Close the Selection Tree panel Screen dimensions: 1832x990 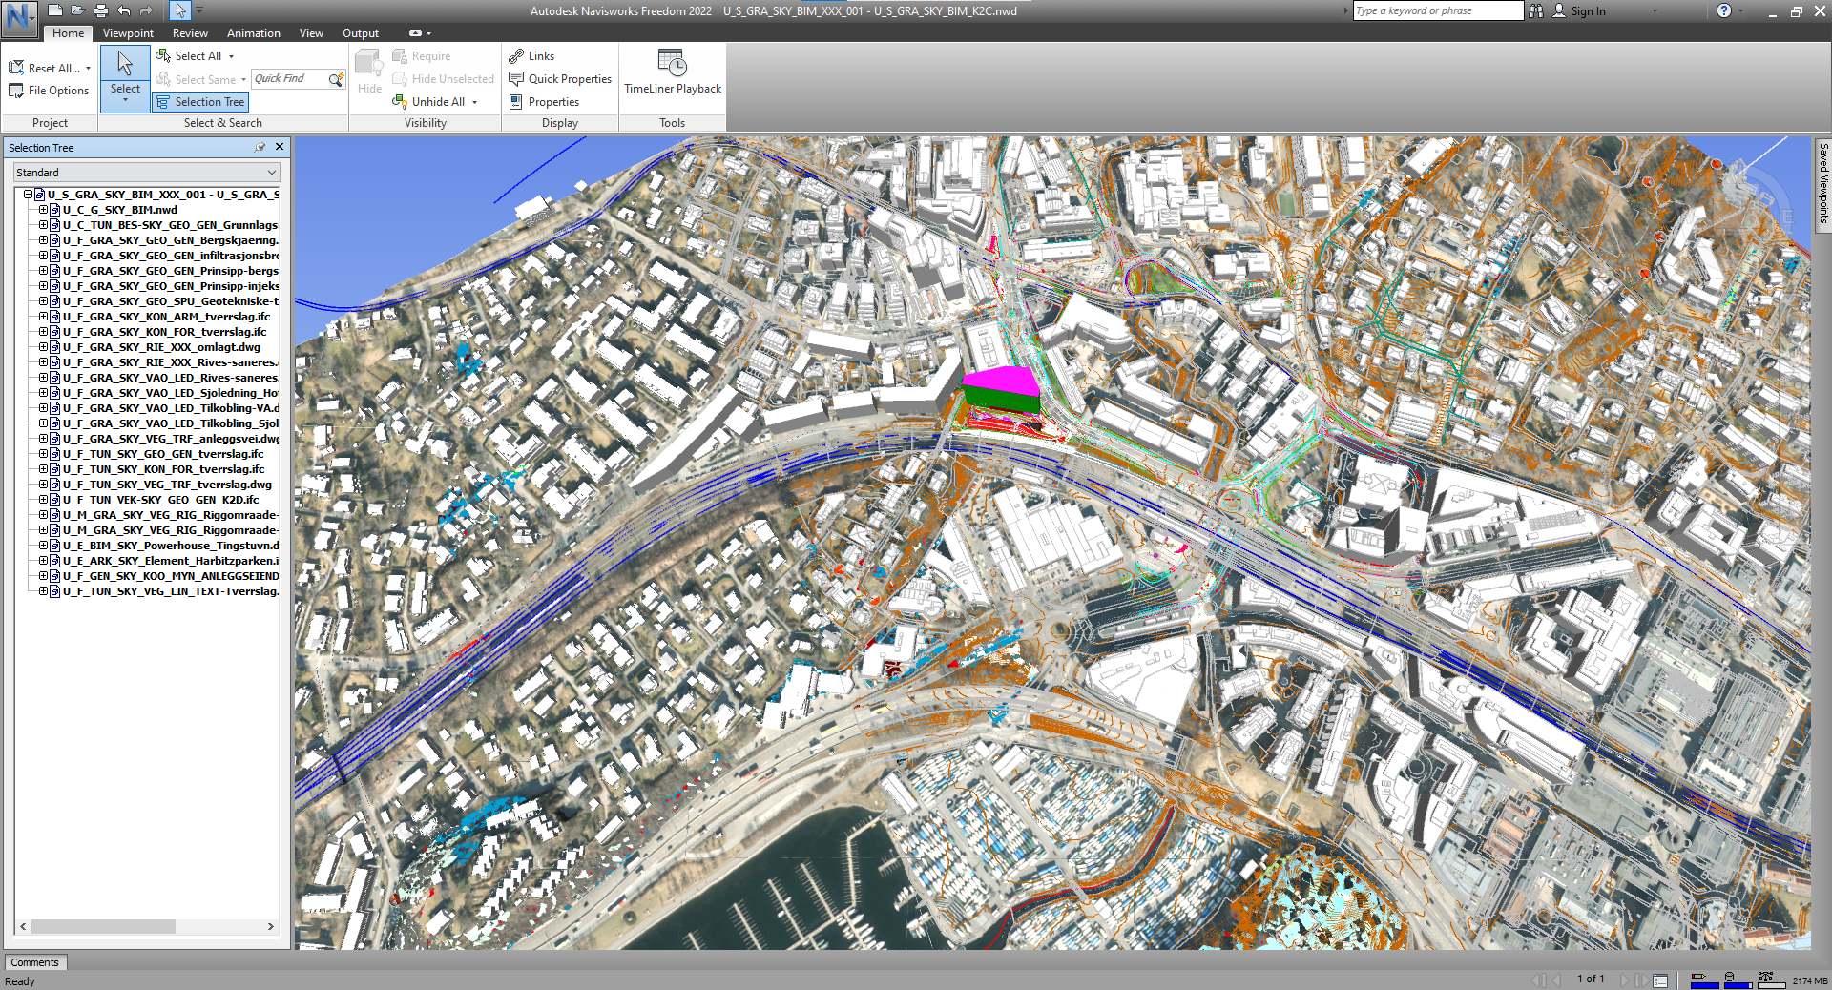tap(280, 147)
